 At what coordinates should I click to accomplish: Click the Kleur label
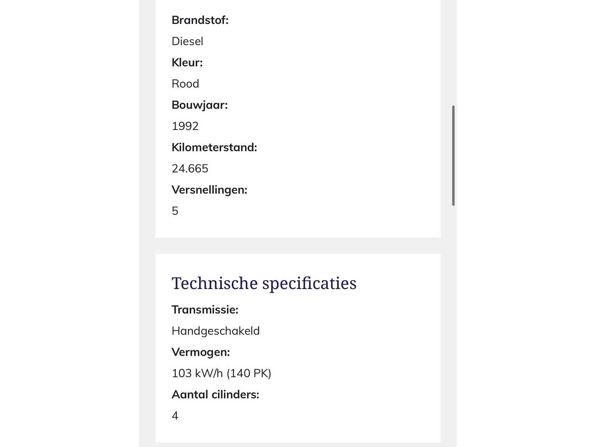187,63
